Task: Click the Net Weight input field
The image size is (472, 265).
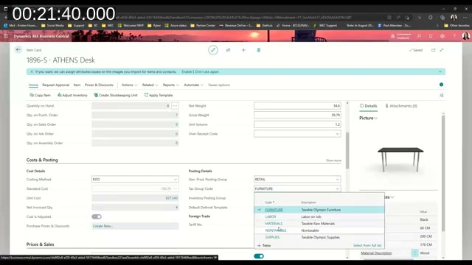Action: click(x=297, y=106)
